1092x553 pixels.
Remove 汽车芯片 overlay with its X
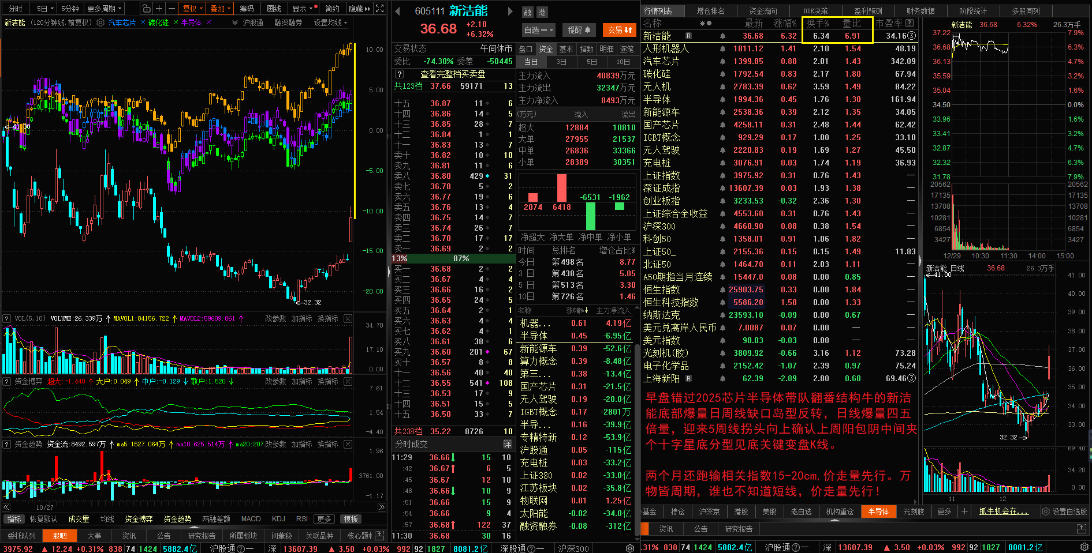point(143,22)
